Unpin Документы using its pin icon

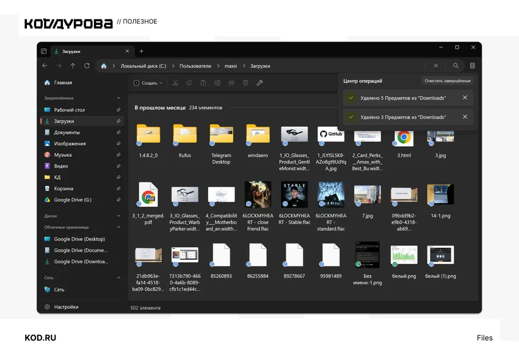coord(118,132)
